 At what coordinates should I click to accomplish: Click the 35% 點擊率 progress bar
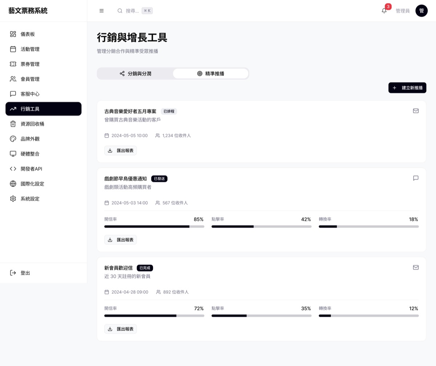pos(262,316)
